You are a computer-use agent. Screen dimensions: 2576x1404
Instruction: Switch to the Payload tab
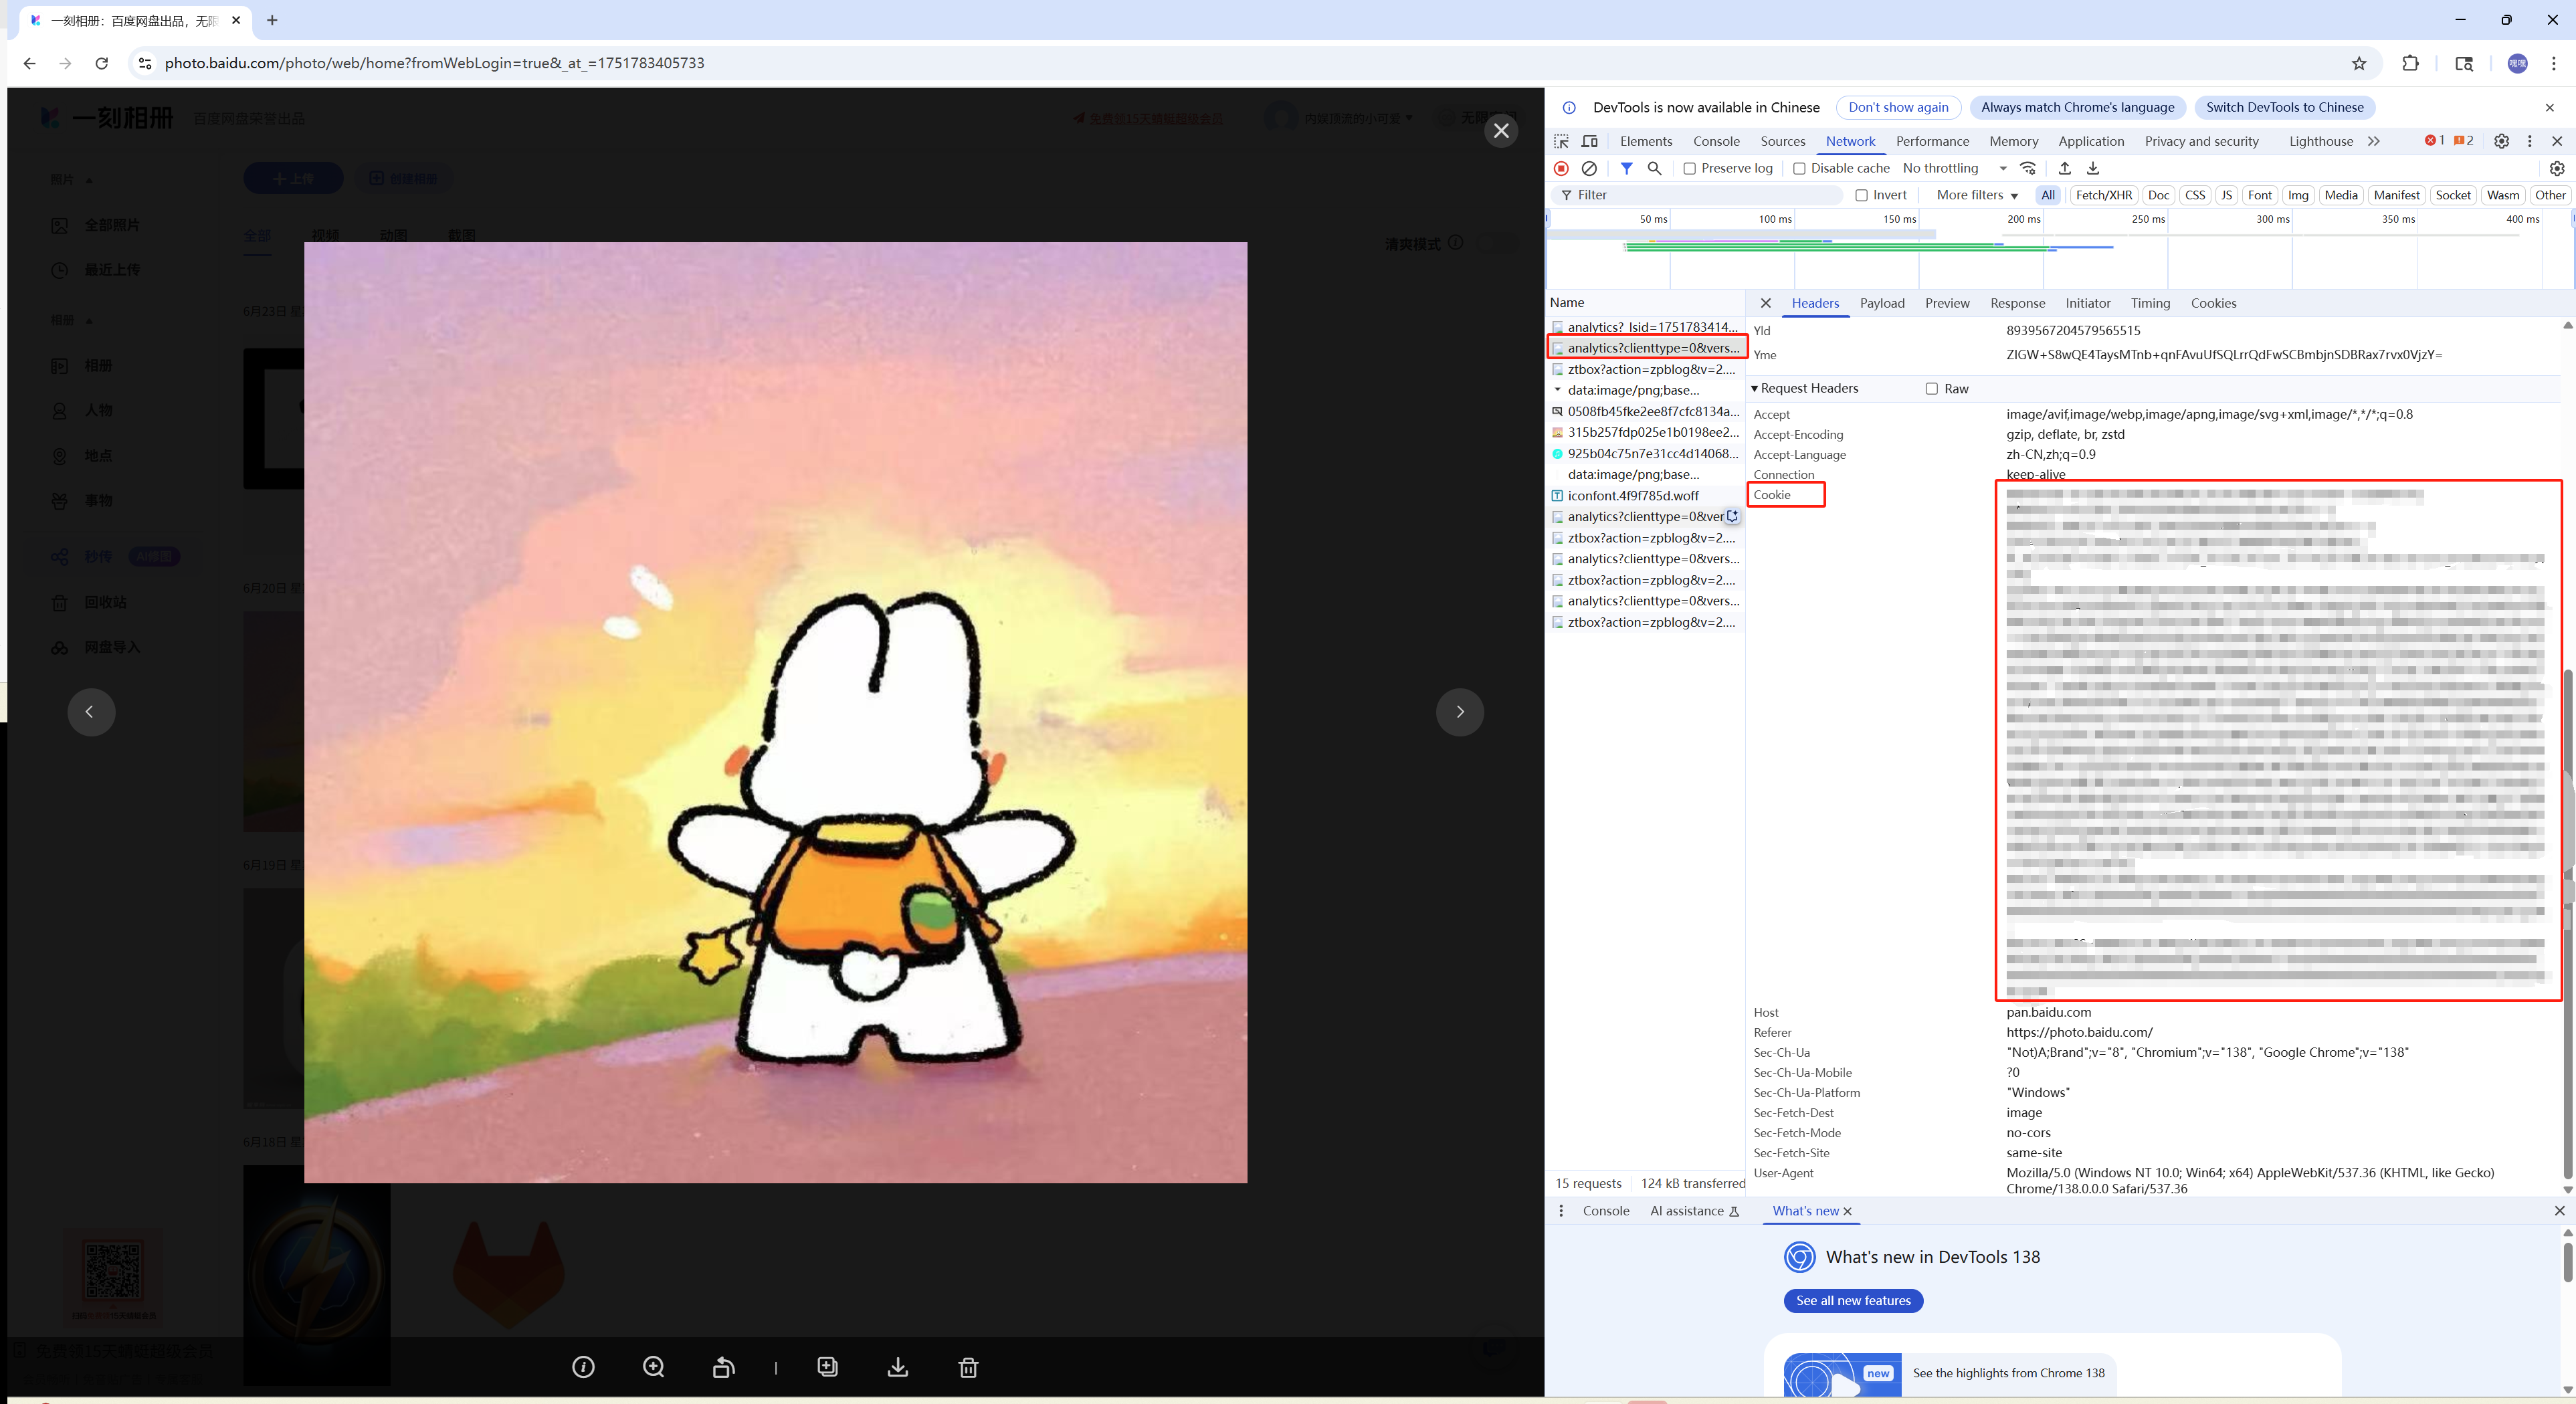click(x=1882, y=303)
